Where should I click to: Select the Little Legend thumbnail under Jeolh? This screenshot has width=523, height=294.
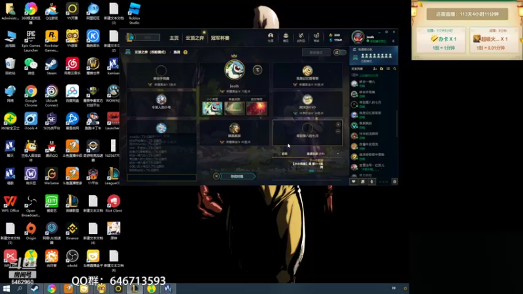pos(212,108)
